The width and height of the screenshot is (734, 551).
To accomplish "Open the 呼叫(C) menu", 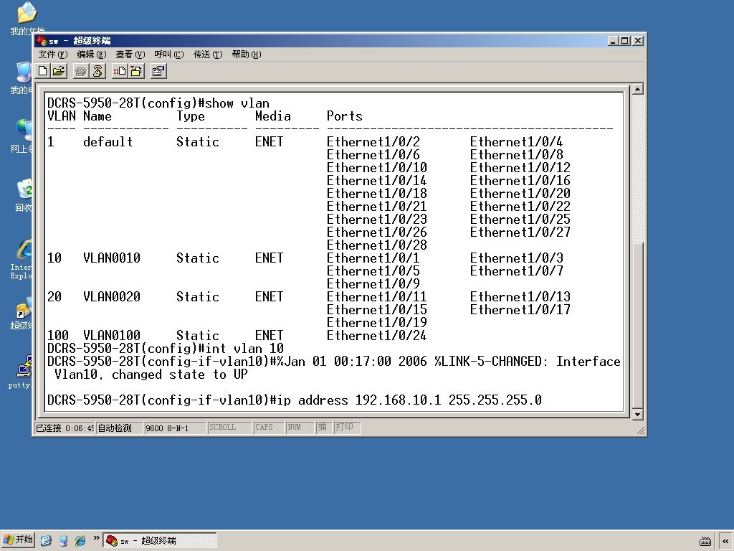I will (x=169, y=55).
